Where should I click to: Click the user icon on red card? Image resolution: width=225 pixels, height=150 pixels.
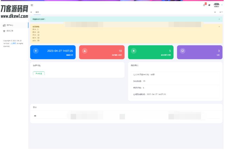click(85, 51)
